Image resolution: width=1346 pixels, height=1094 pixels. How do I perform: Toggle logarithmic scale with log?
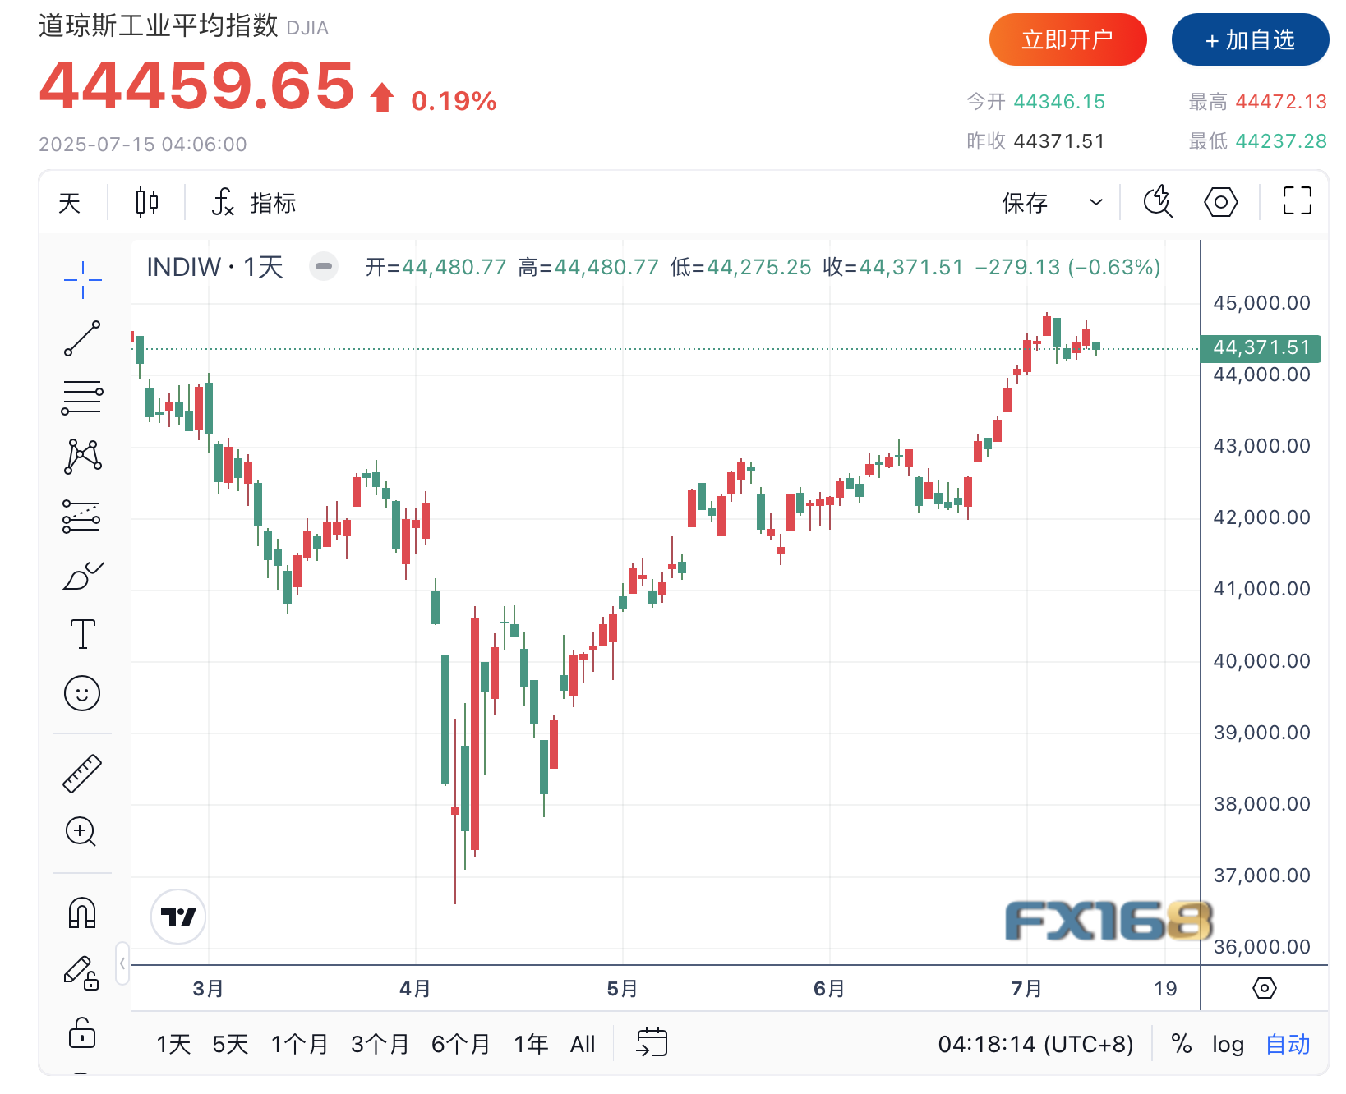(x=1228, y=1044)
